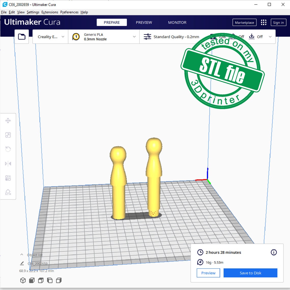Select the Scale tool
290x290 pixels.
[x=8, y=135]
